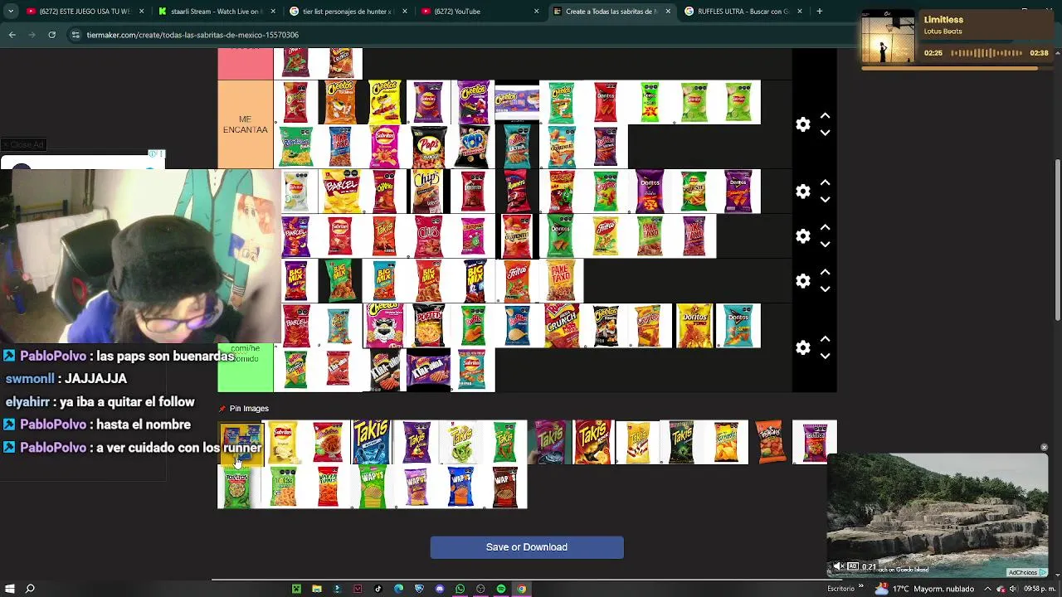This screenshot has width=1062, height=597.
Task: Open settings gear for the Big Mix row
Action: click(x=802, y=281)
